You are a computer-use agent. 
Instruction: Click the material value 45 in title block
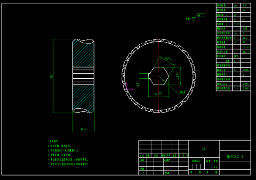point(204,149)
